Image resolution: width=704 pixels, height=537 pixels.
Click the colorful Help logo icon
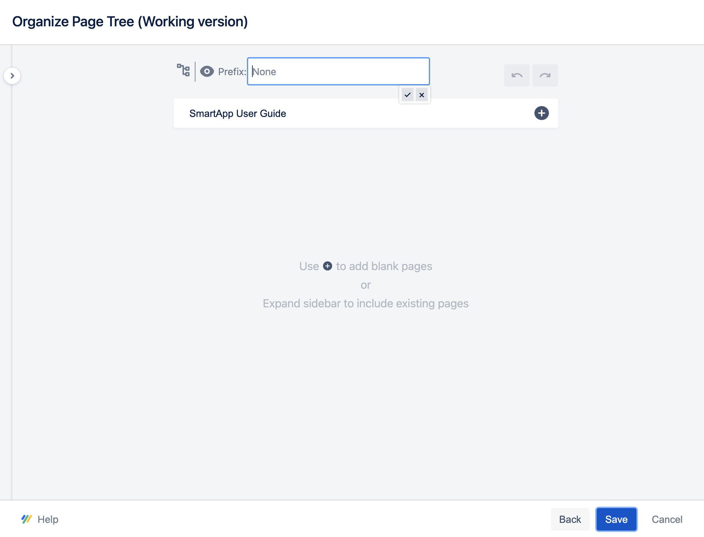point(26,519)
